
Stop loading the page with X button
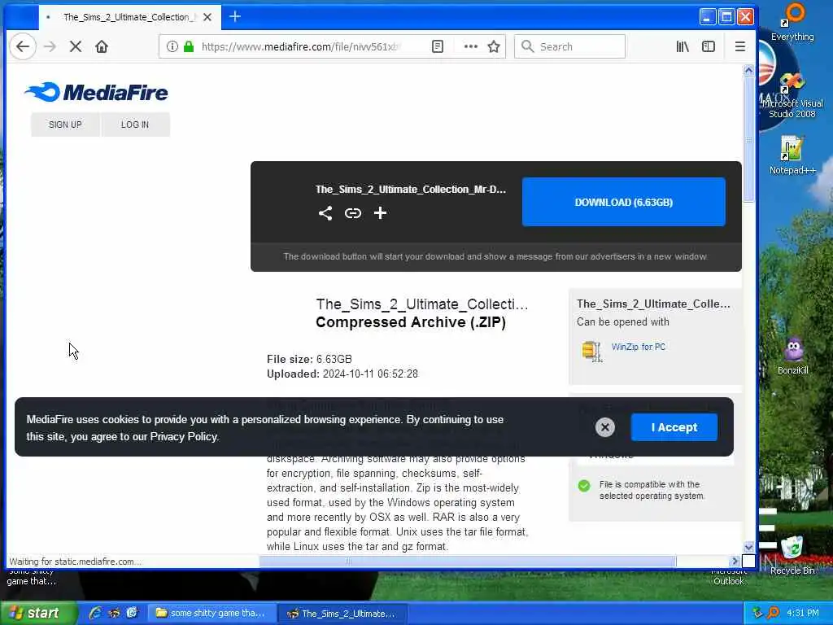click(x=76, y=46)
